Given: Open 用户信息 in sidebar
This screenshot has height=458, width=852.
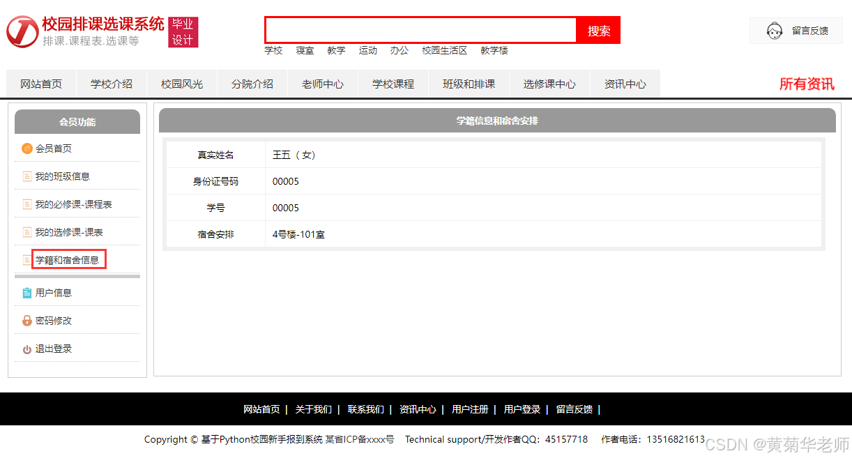Looking at the screenshot, I should click(x=54, y=293).
